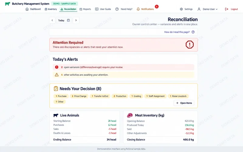Screen dimensions: 243x152
Task: Click the red notification count badge
Action: (x=157, y=6)
